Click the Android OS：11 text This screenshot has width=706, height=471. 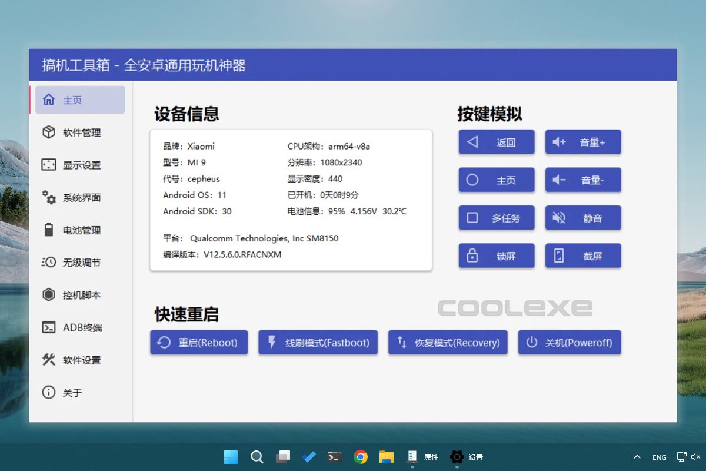tap(195, 195)
